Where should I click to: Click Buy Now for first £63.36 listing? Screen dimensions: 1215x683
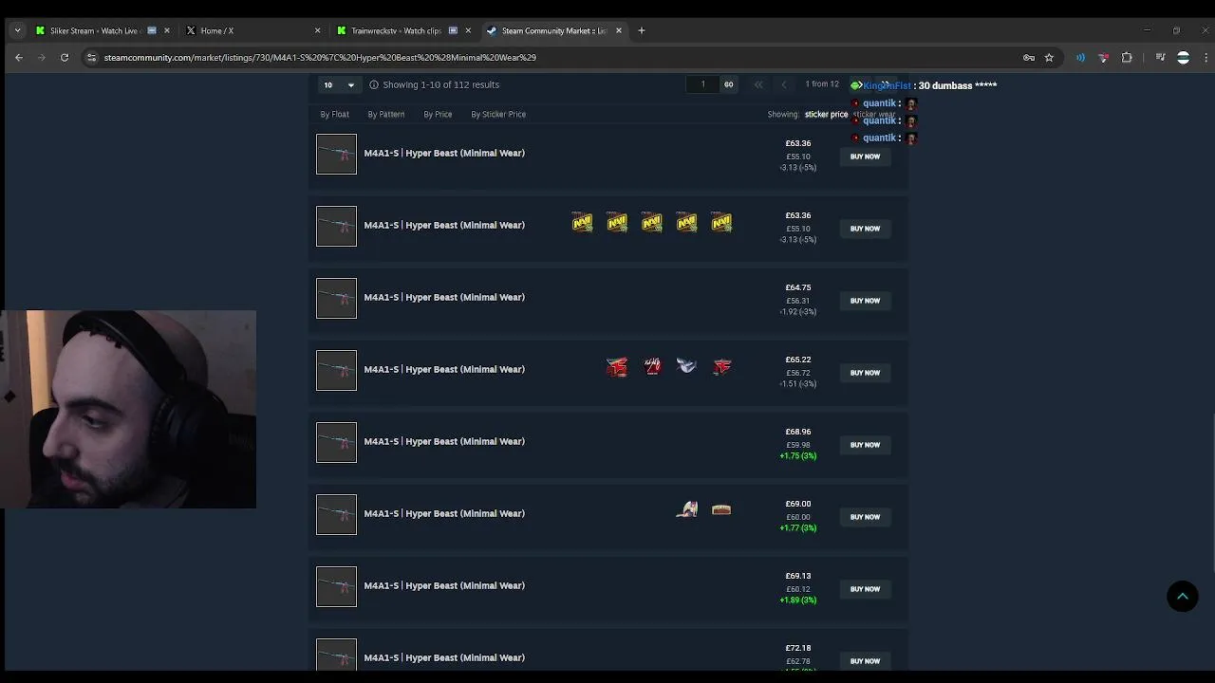pos(865,157)
